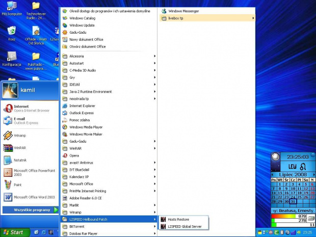The image size is (316, 237).
Task: Launch Opera from programs list
Action: tap(109, 155)
